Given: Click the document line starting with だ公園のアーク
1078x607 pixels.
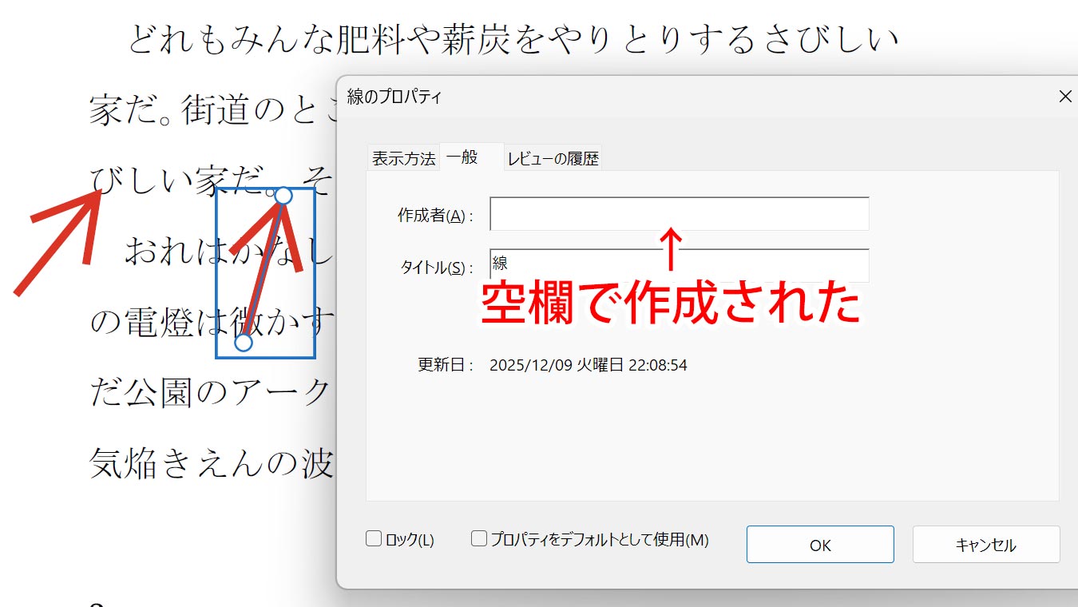Looking at the screenshot, I should tap(211, 393).
